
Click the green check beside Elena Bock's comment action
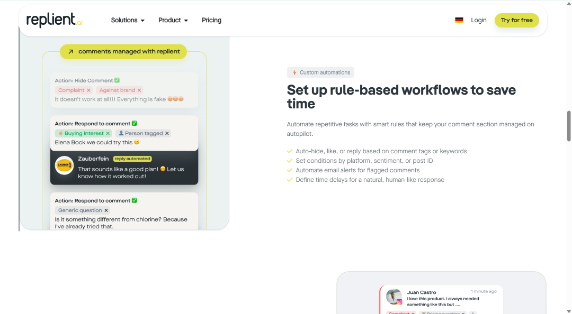coord(134,123)
